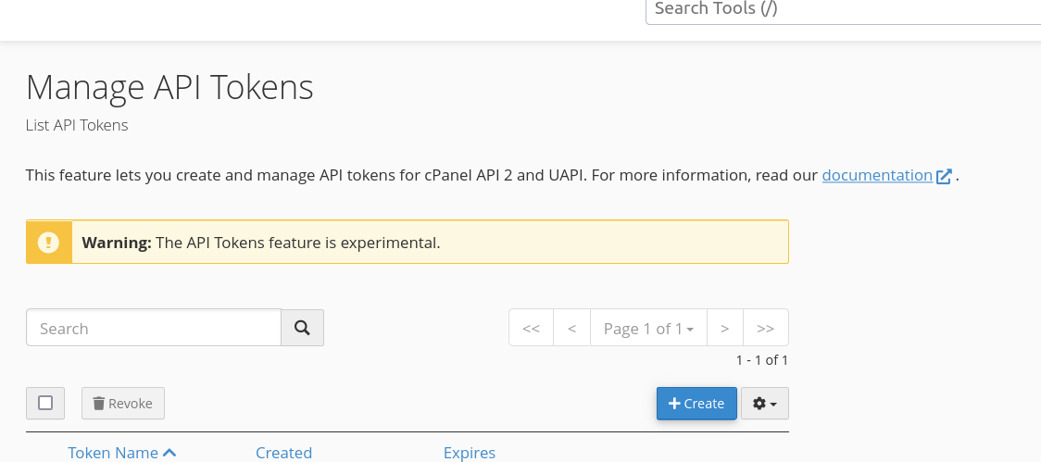Sort table by Created column

pos(283,453)
